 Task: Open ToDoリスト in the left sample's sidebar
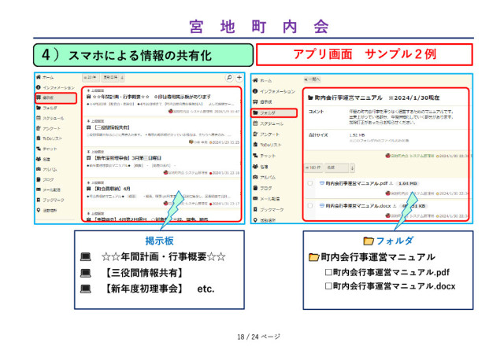pos(54,138)
